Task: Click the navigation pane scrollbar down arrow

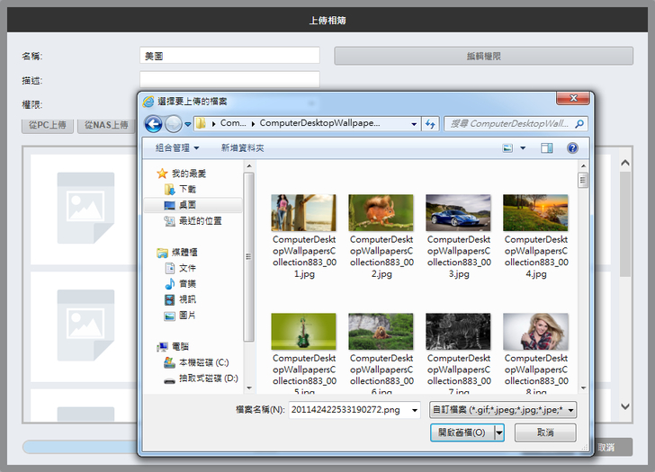Action: coord(249,388)
